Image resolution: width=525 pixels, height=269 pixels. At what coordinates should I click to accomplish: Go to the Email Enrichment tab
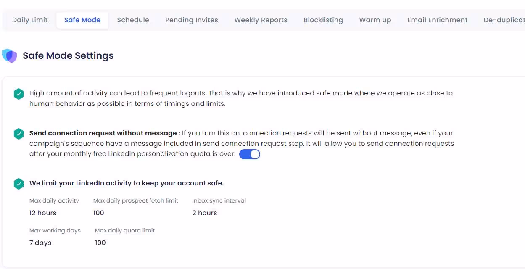(437, 20)
